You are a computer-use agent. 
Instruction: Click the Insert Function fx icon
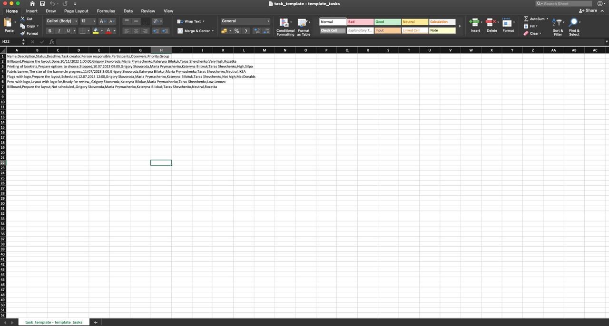(x=52, y=42)
